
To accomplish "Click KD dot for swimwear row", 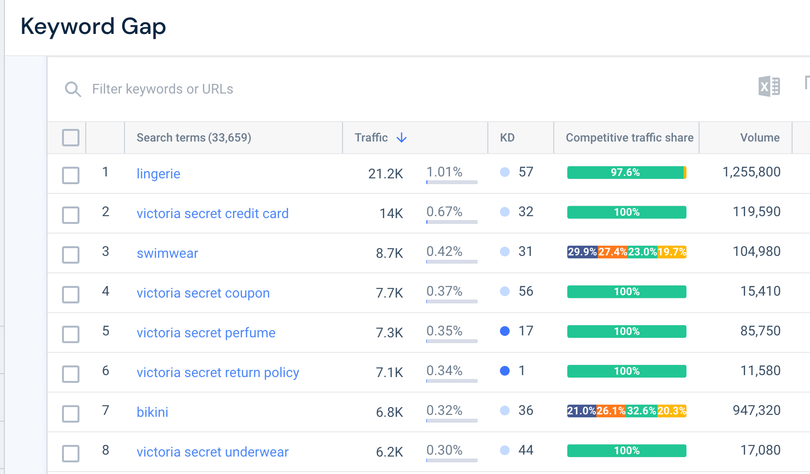I will pyautogui.click(x=505, y=252).
